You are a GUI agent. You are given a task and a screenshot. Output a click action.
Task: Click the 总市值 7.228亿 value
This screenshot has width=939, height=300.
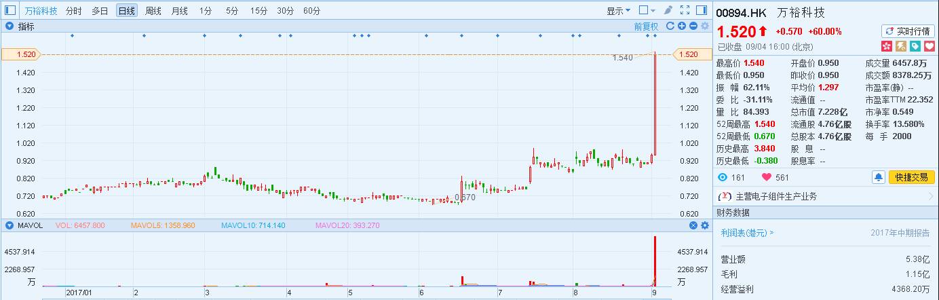click(832, 112)
